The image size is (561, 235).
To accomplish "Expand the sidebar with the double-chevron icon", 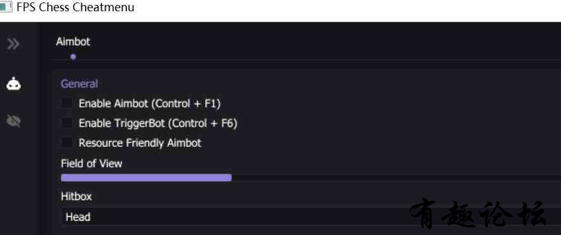I will (x=13, y=44).
